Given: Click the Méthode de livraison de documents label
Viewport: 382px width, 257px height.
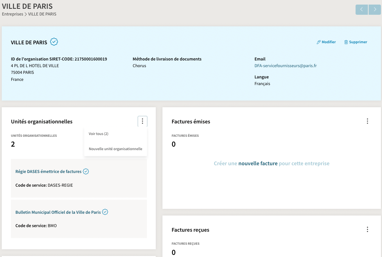Looking at the screenshot, I should click(167, 59).
